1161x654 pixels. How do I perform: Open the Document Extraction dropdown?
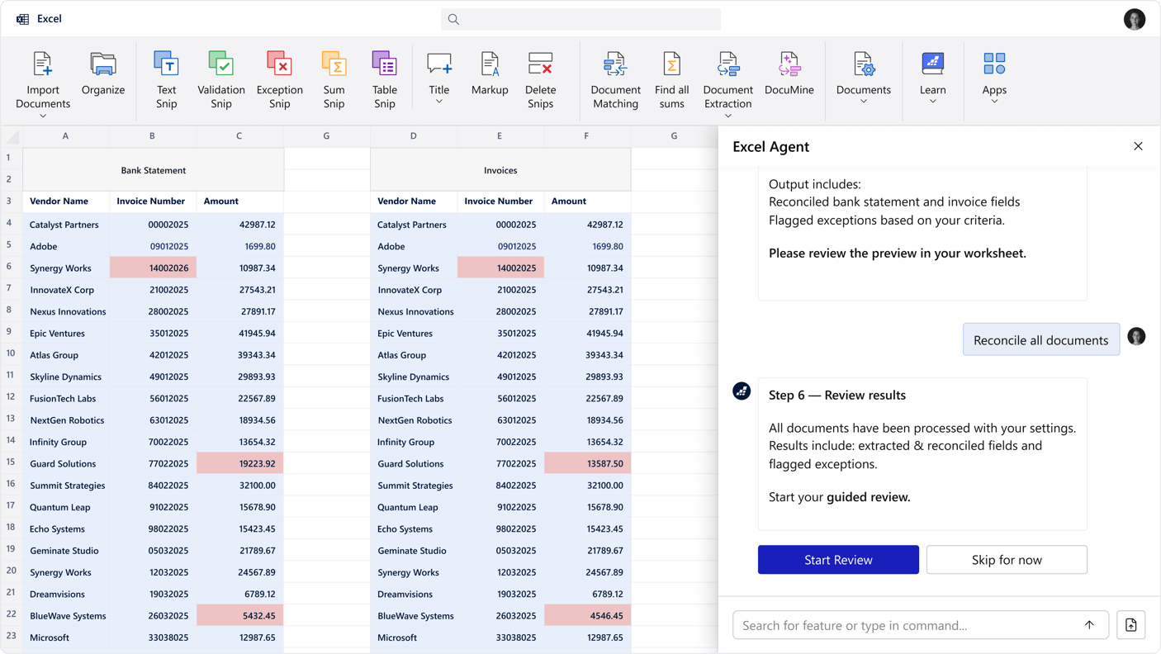(727, 116)
